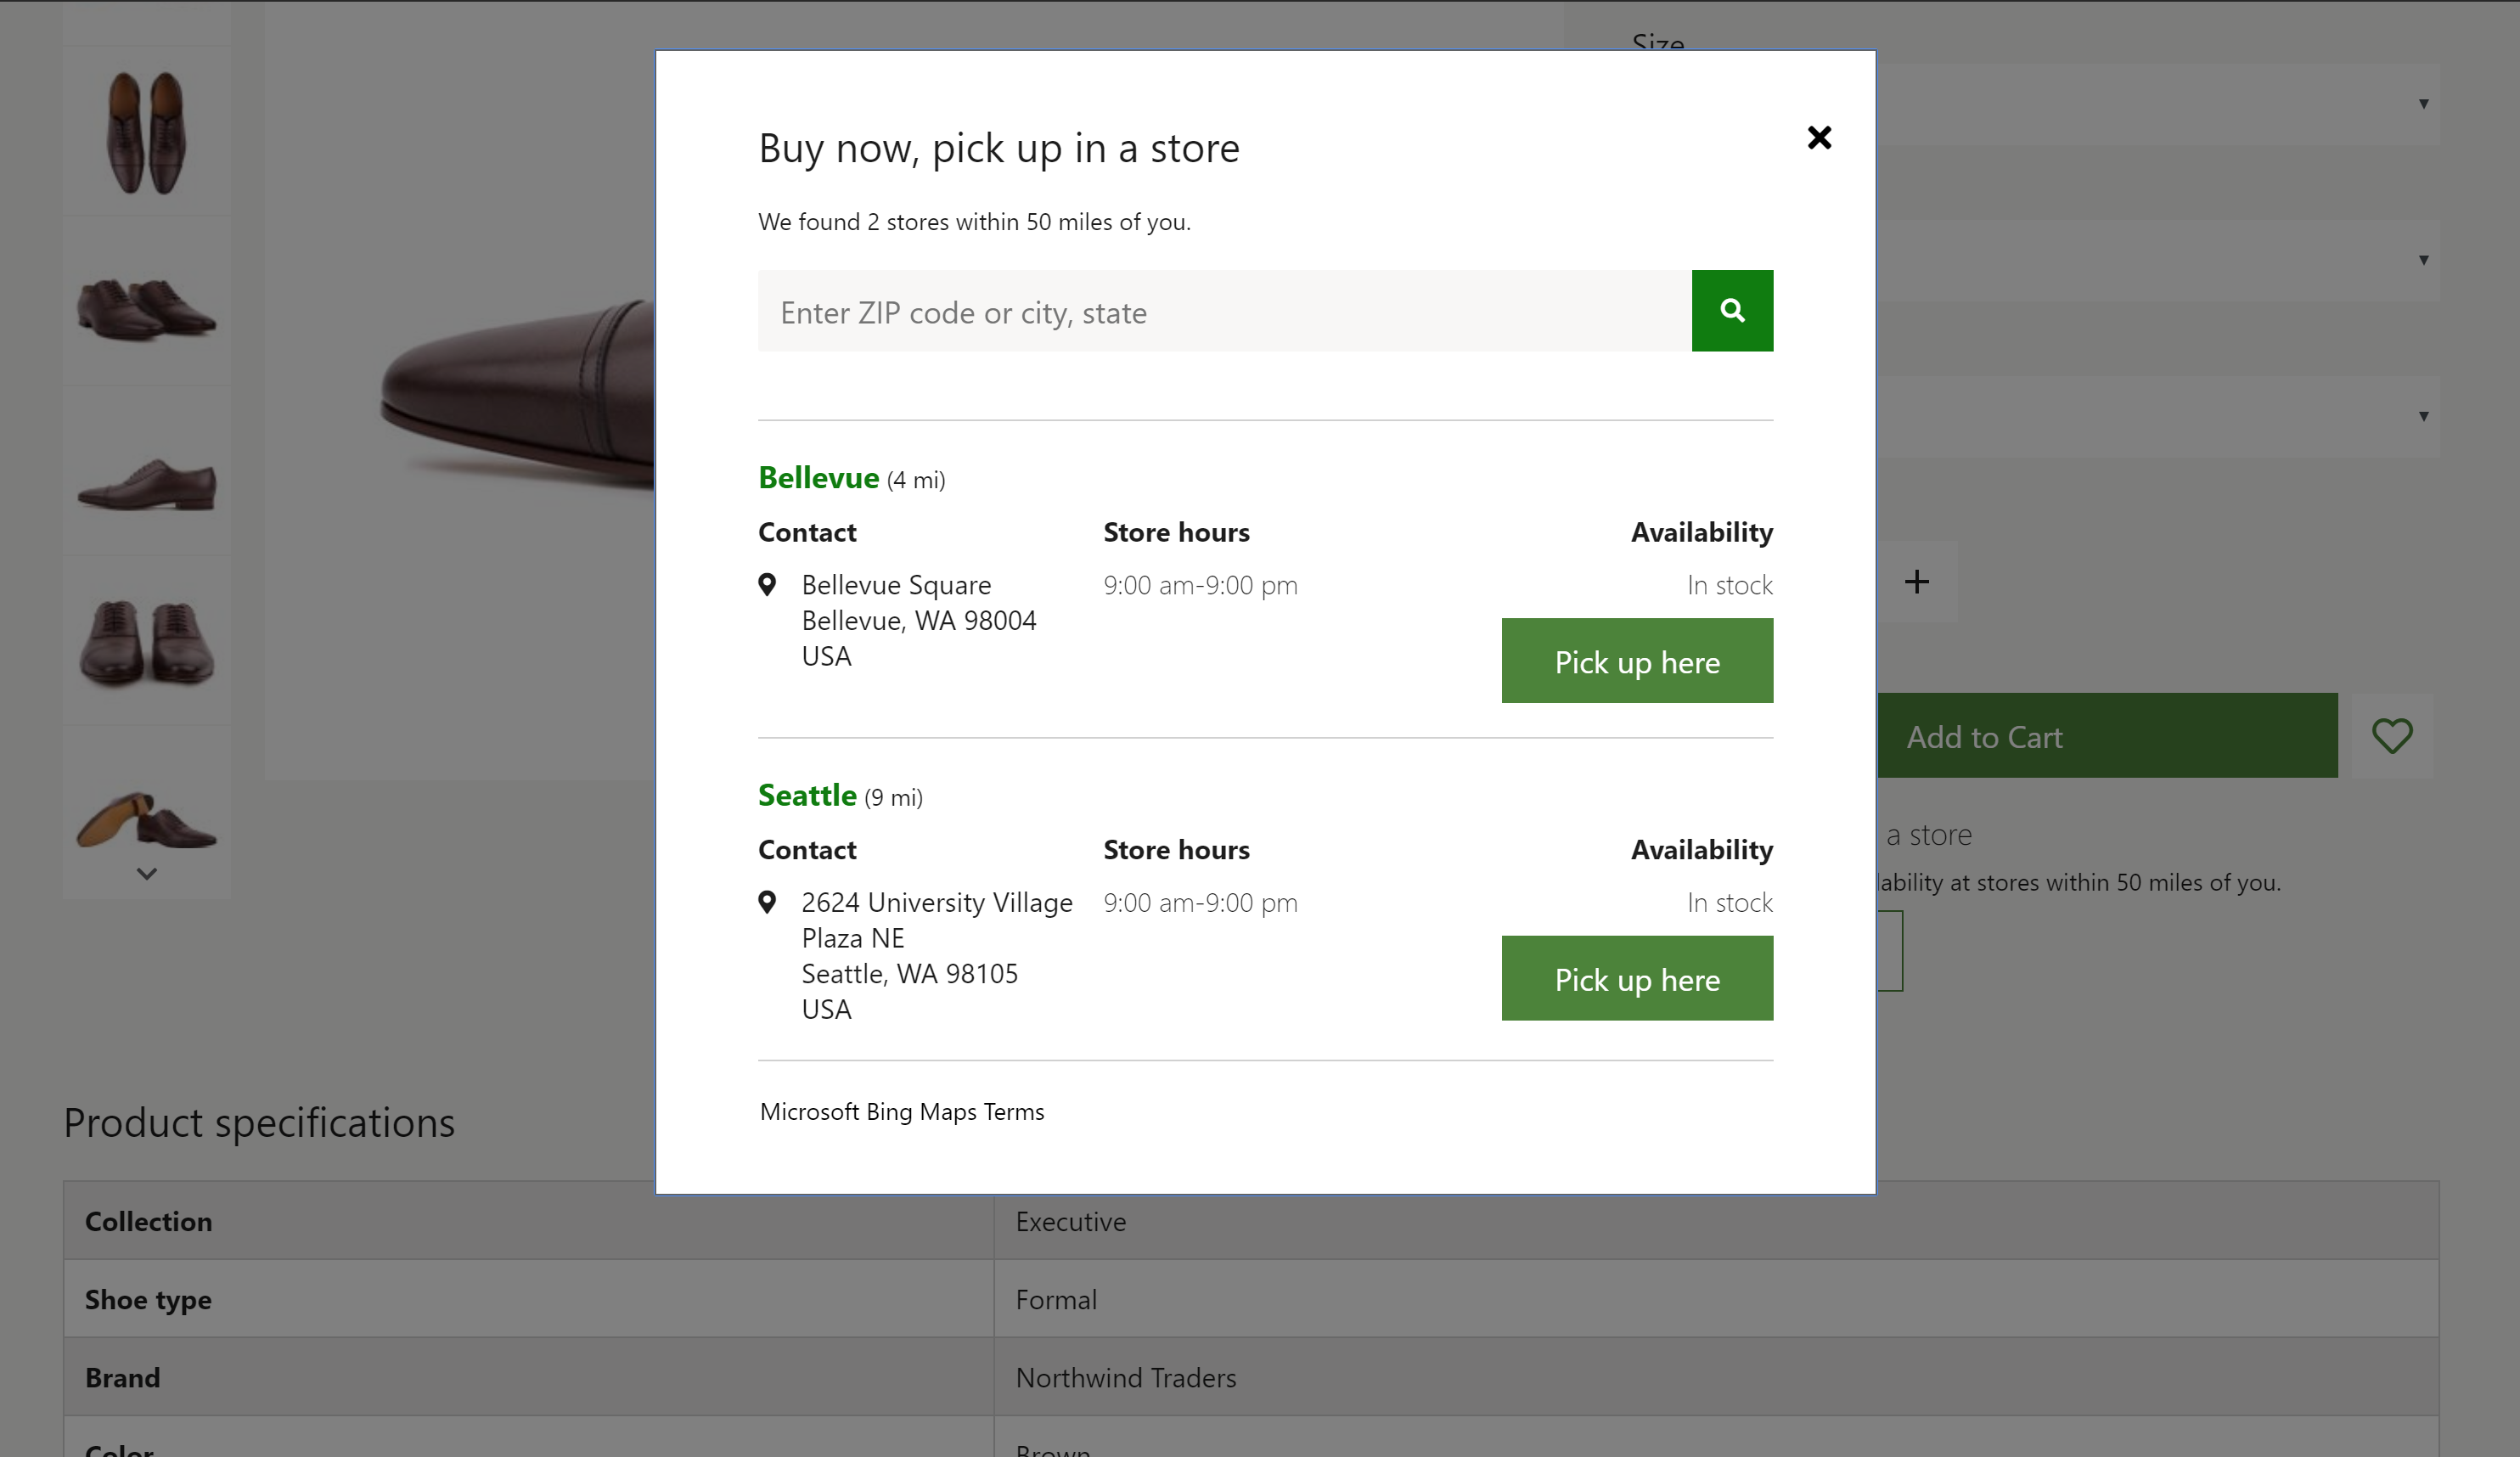Click Pick up here for Bellevue store
Screen dimensions: 2520x1457
pos(1637,661)
